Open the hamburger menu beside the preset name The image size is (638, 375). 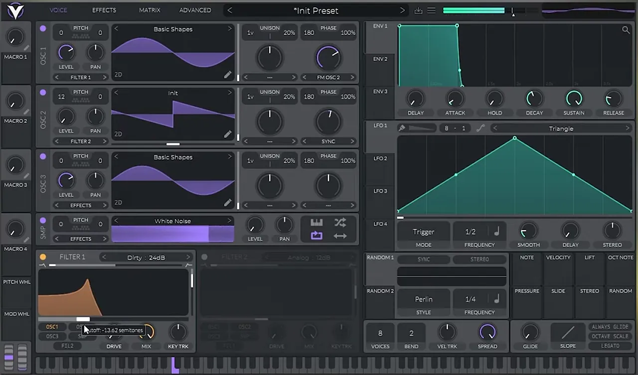pyautogui.click(x=432, y=10)
